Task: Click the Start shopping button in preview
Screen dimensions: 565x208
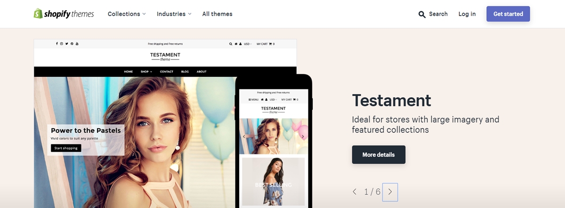Action: coord(66,148)
